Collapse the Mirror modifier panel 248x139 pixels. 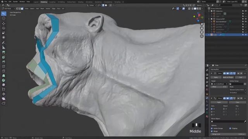click(x=212, y=98)
